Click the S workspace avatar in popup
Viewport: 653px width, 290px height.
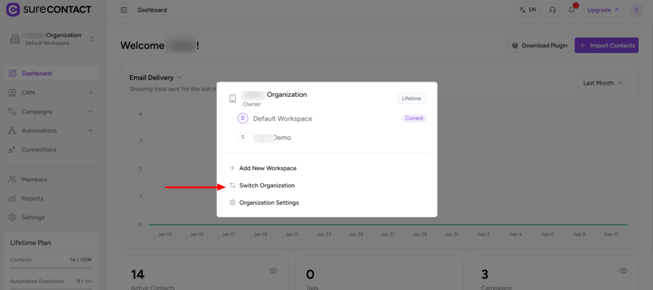pos(243,137)
